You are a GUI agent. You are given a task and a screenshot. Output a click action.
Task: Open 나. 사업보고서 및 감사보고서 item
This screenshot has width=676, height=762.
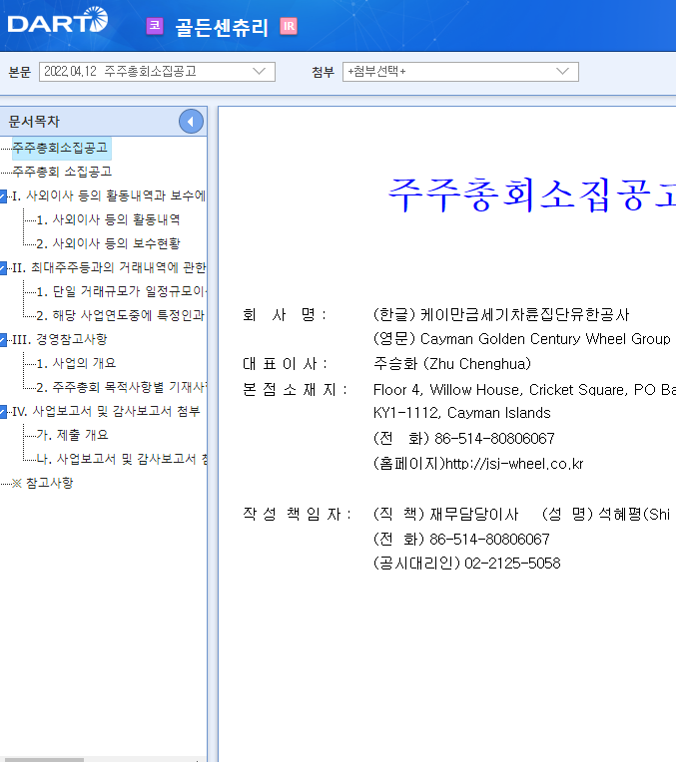tap(122, 459)
